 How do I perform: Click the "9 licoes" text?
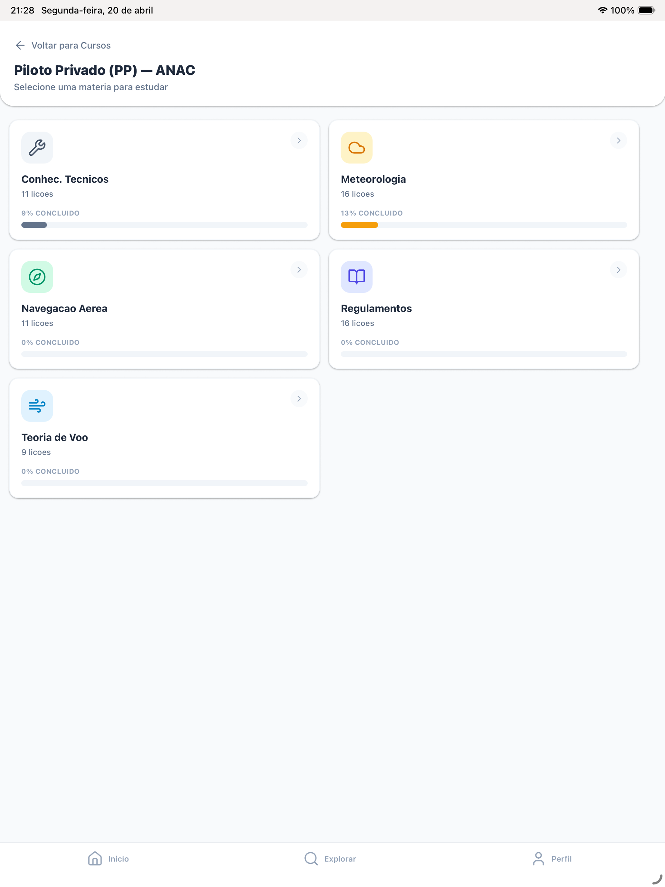click(x=36, y=452)
